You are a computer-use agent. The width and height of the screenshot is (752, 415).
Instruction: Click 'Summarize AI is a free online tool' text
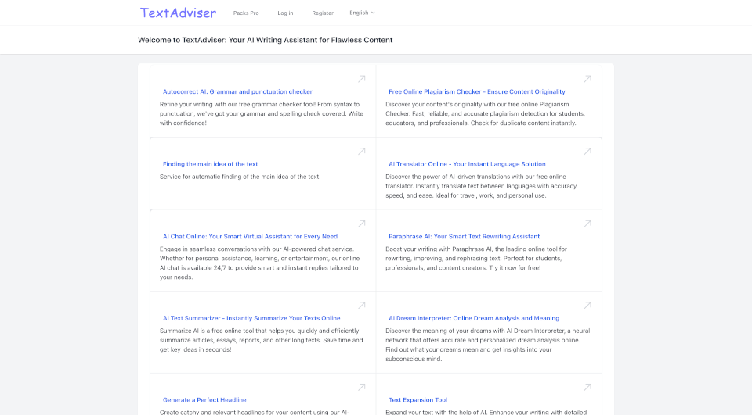(262, 340)
